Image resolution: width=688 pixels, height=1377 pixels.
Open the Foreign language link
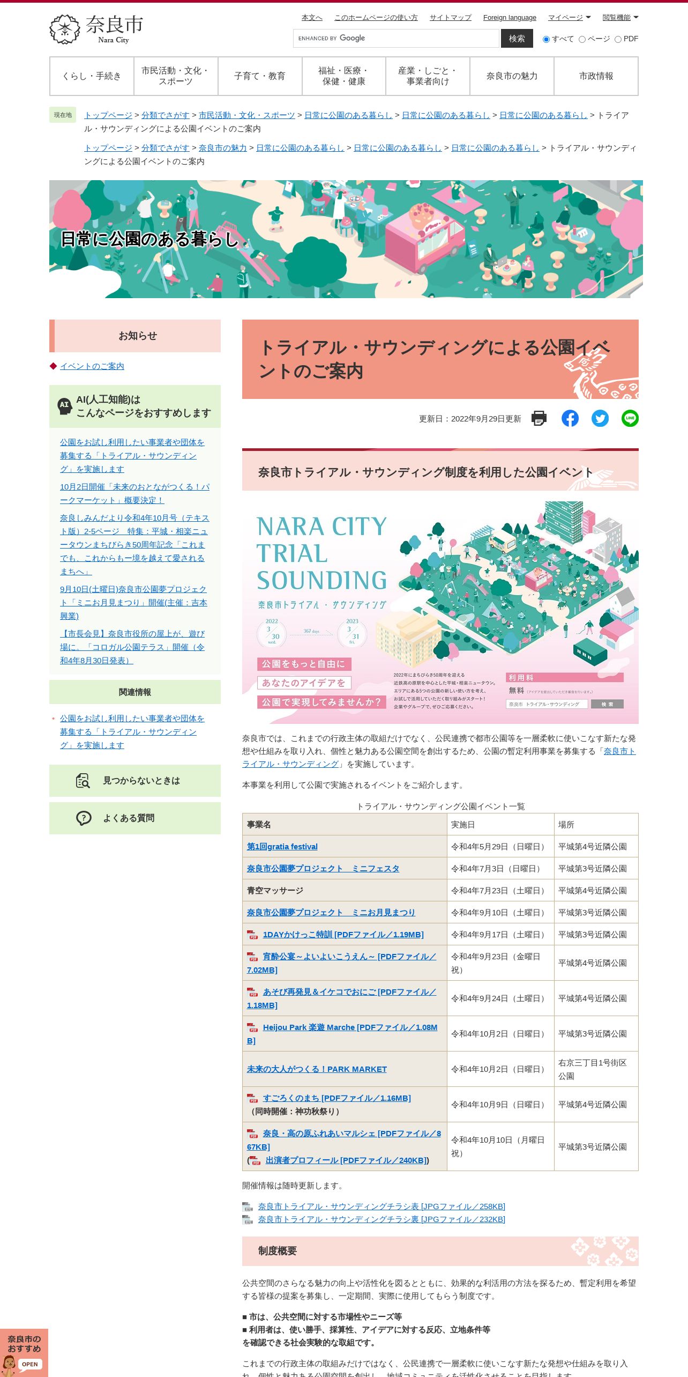click(x=510, y=18)
